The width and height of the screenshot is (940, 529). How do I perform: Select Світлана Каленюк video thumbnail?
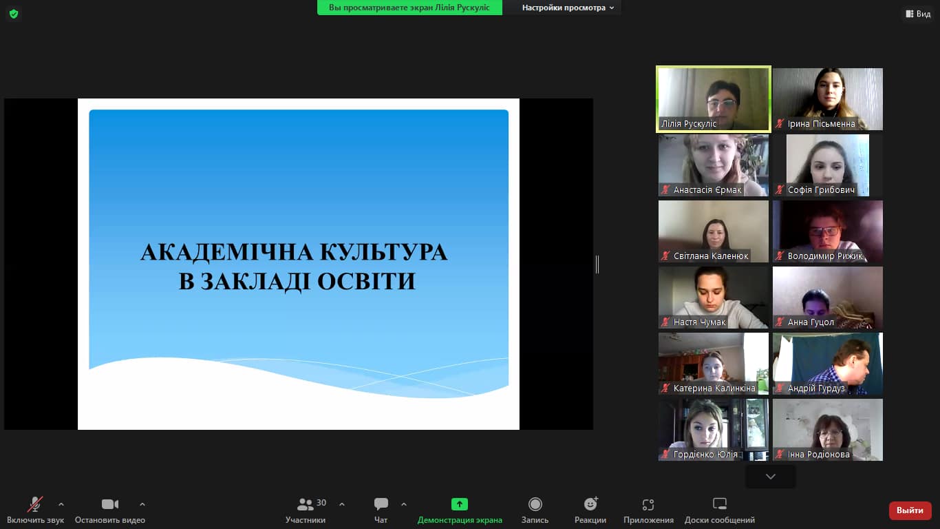coord(714,231)
